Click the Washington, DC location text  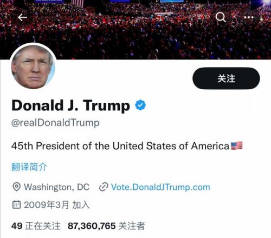[57, 187]
